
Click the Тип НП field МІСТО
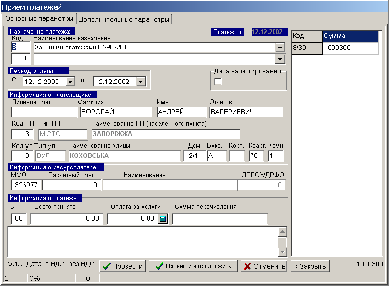coord(63,134)
